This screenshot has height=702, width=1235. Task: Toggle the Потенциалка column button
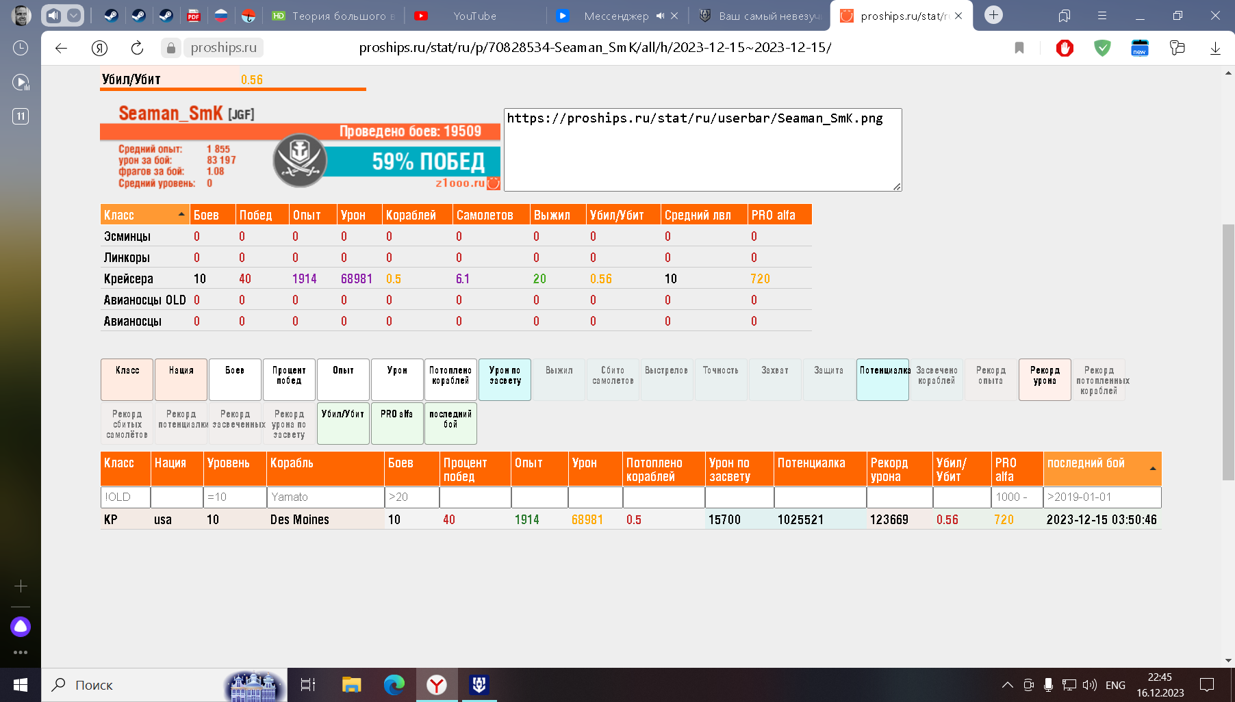[882, 379]
